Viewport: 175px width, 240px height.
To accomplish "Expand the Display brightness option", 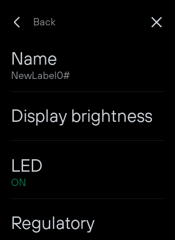I will (x=87, y=116).
